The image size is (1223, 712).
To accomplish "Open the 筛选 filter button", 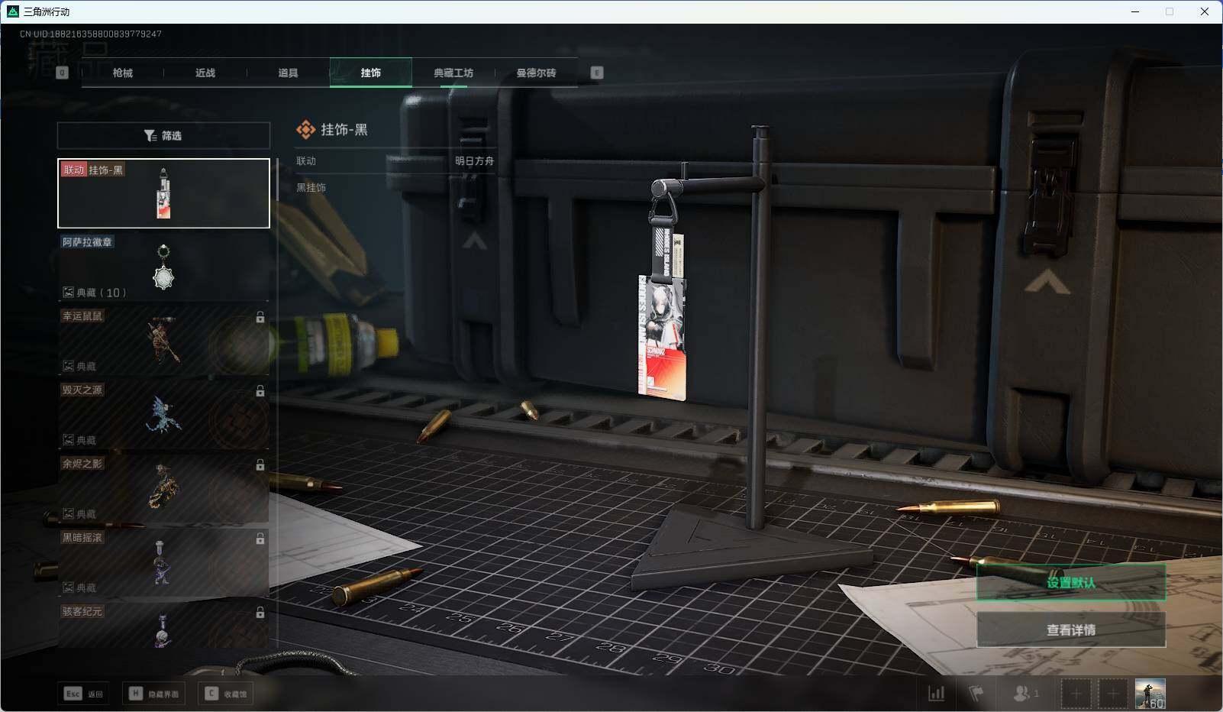I will click(x=163, y=135).
